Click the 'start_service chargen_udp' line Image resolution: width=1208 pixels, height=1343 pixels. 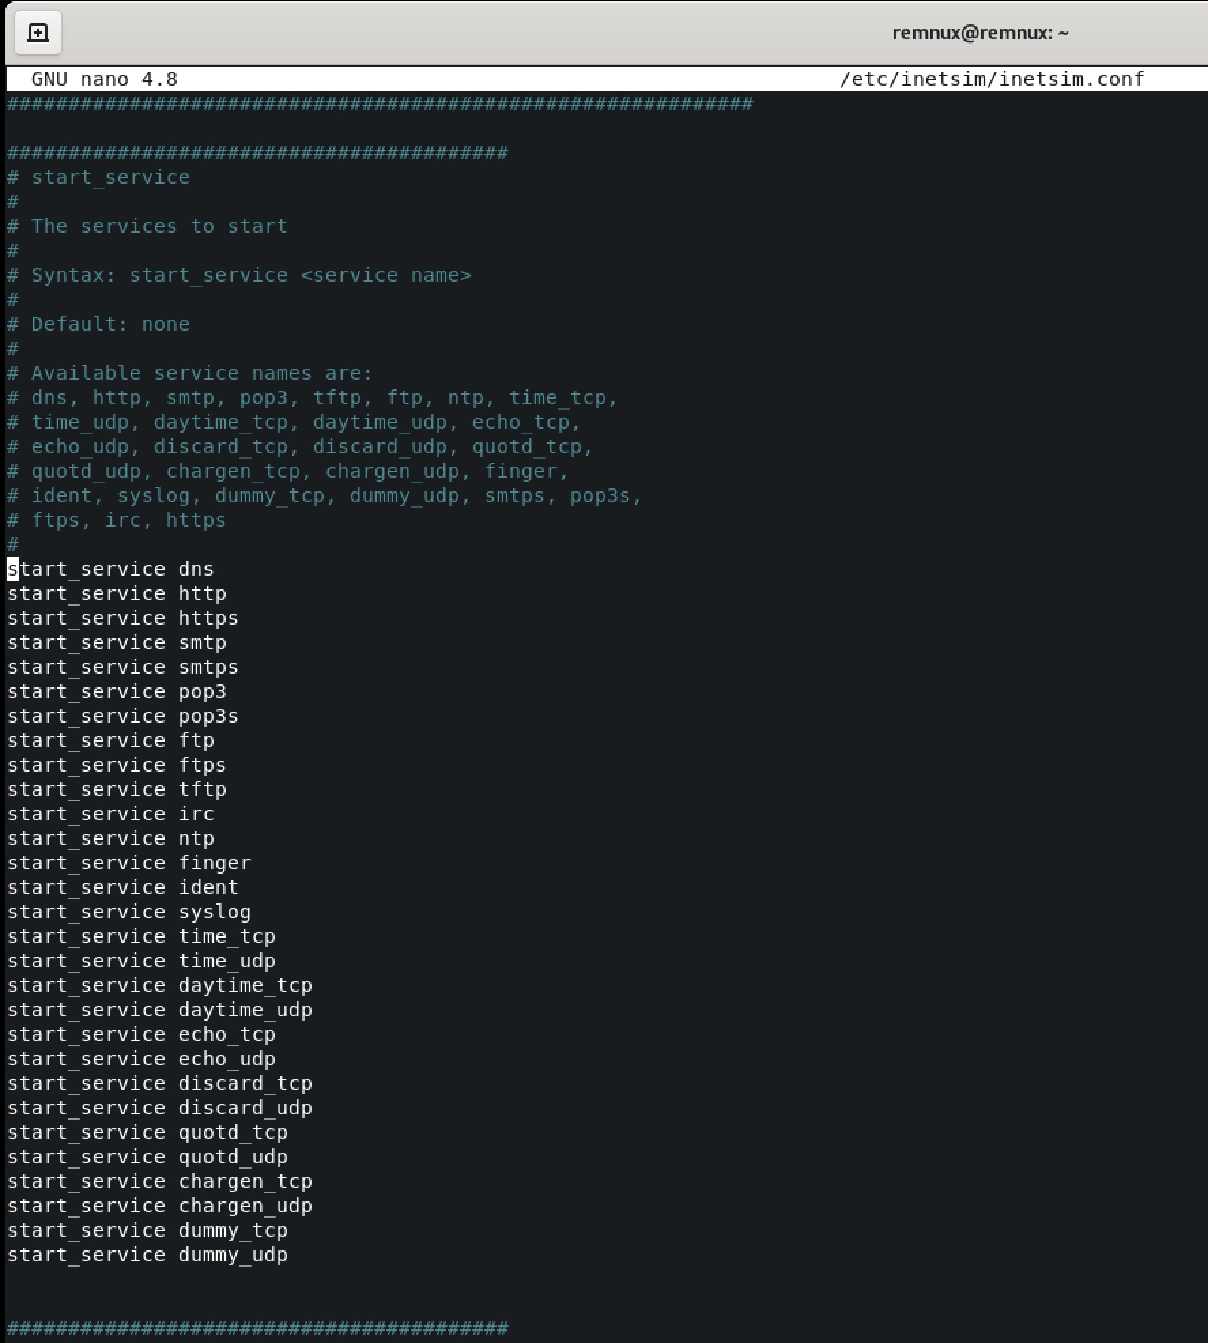pyautogui.click(x=159, y=1206)
